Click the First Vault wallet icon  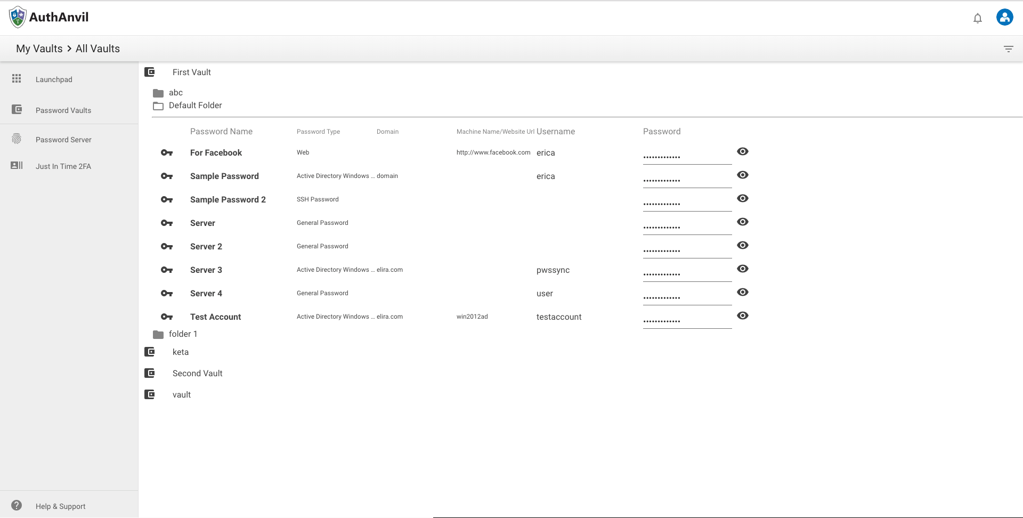click(150, 72)
